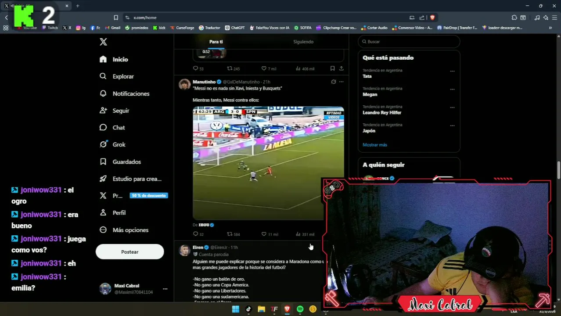Click Manutinho display name
561x316 pixels.
click(x=204, y=82)
